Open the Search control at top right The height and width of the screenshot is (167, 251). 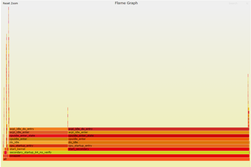[233, 3]
